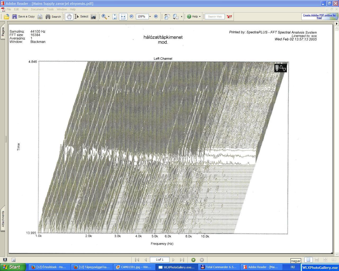Expand the Zoom In tool dropdown arrow
339x271 pixels.
[x=109, y=17]
